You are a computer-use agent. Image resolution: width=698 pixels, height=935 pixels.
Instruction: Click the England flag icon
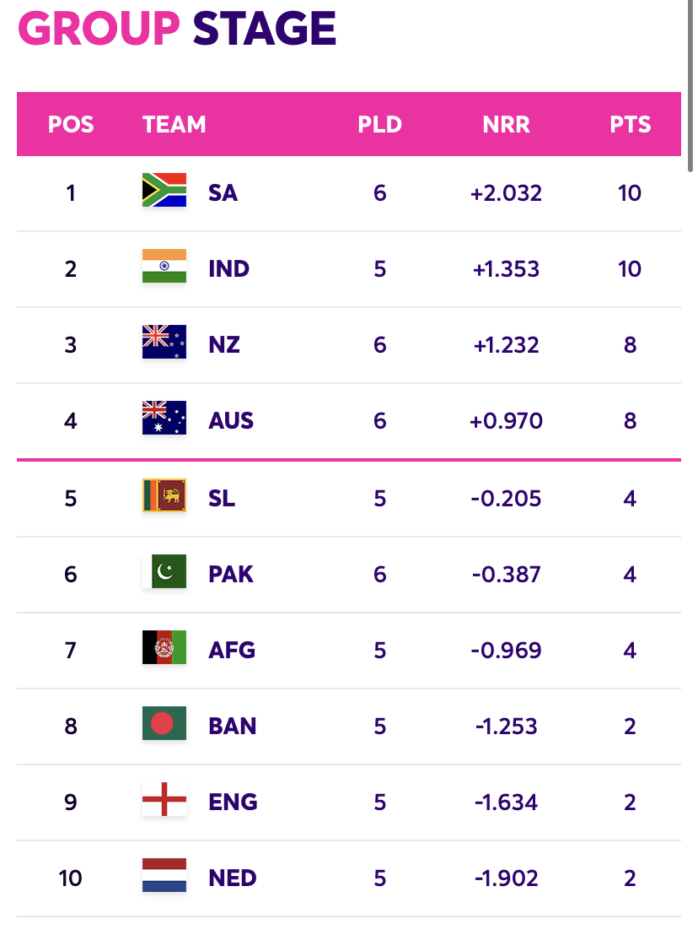click(x=164, y=799)
